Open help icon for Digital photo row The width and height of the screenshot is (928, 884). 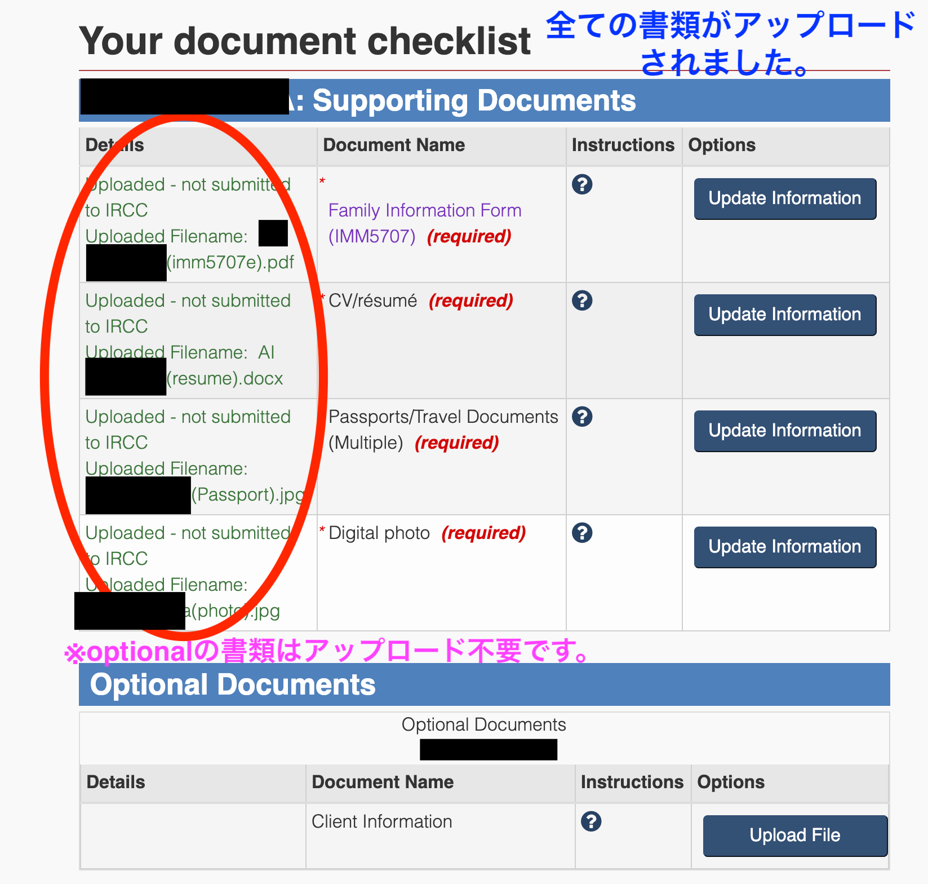(x=582, y=533)
